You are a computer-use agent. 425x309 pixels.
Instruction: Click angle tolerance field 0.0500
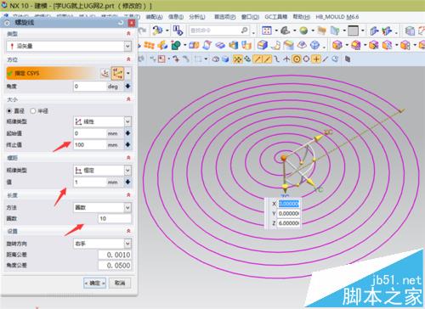point(115,266)
